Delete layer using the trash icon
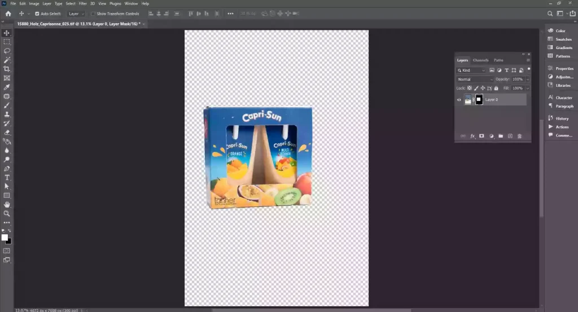Screen dimensions: 578x312 [x=519, y=136]
